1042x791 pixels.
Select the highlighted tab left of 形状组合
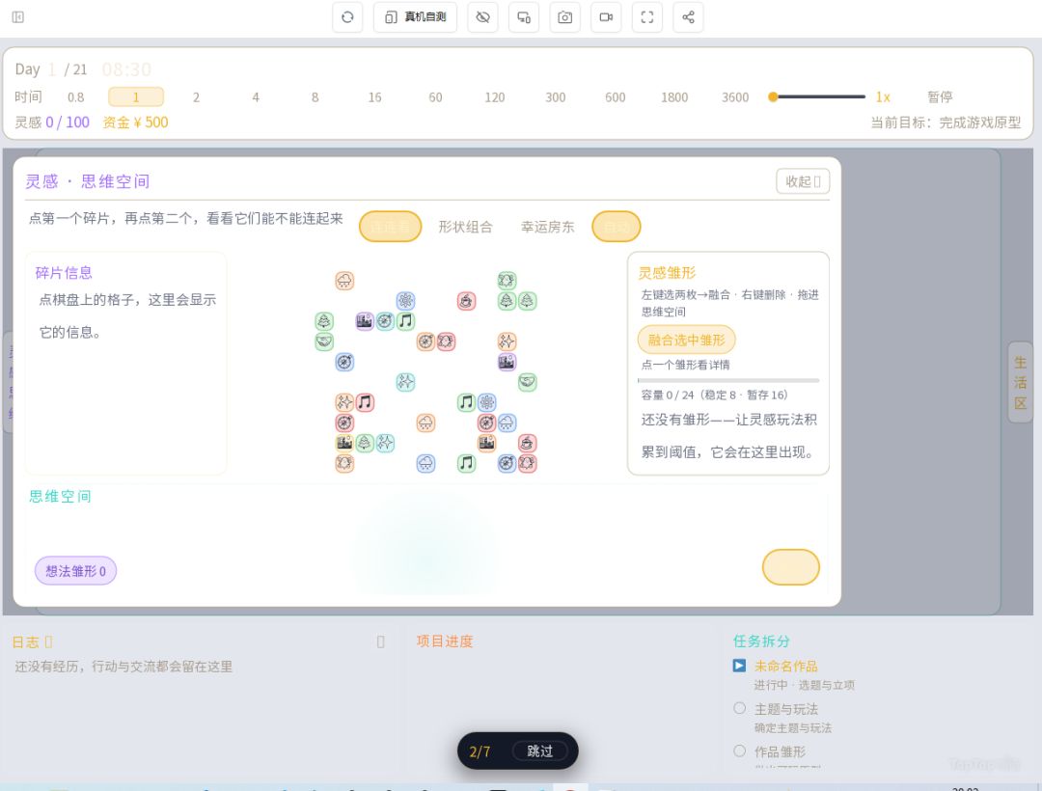[390, 227]
